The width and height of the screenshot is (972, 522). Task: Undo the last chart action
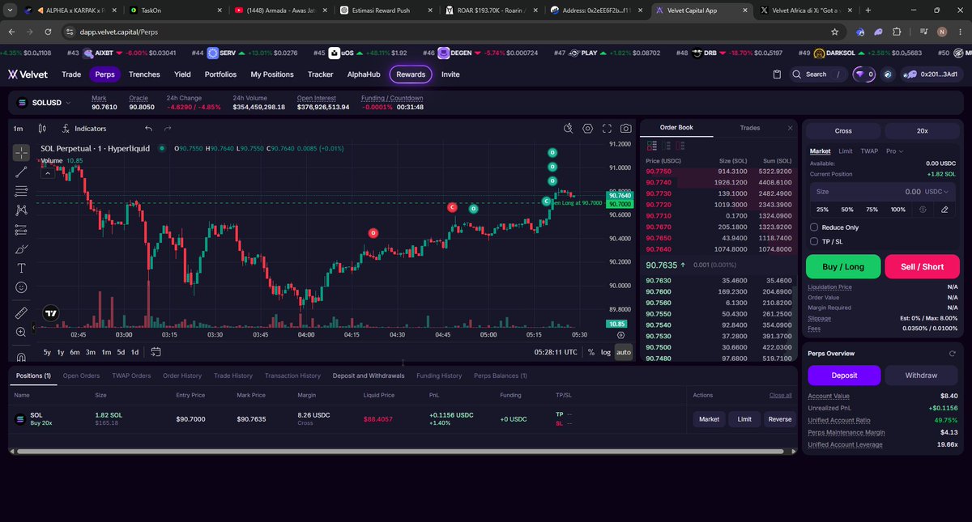[148, 129]
